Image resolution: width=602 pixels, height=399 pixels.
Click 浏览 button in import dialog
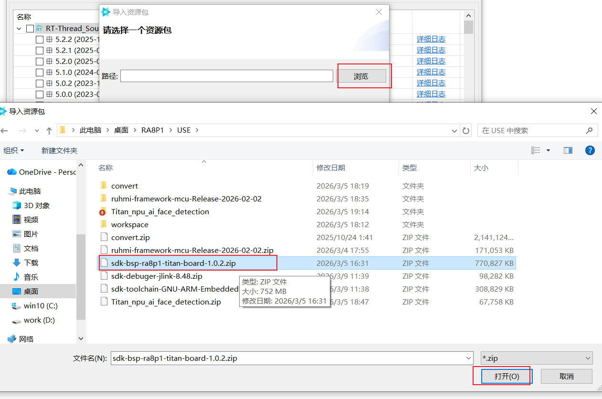(x=361, y=76)
